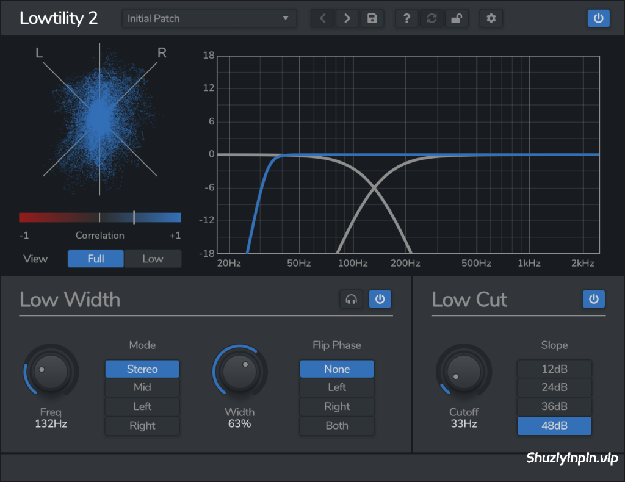Image resolution: width=625 pixels, height=482 pixels.
Task: Click the frequency response graph
Action: pyautogui.click(x=408, y=154)
